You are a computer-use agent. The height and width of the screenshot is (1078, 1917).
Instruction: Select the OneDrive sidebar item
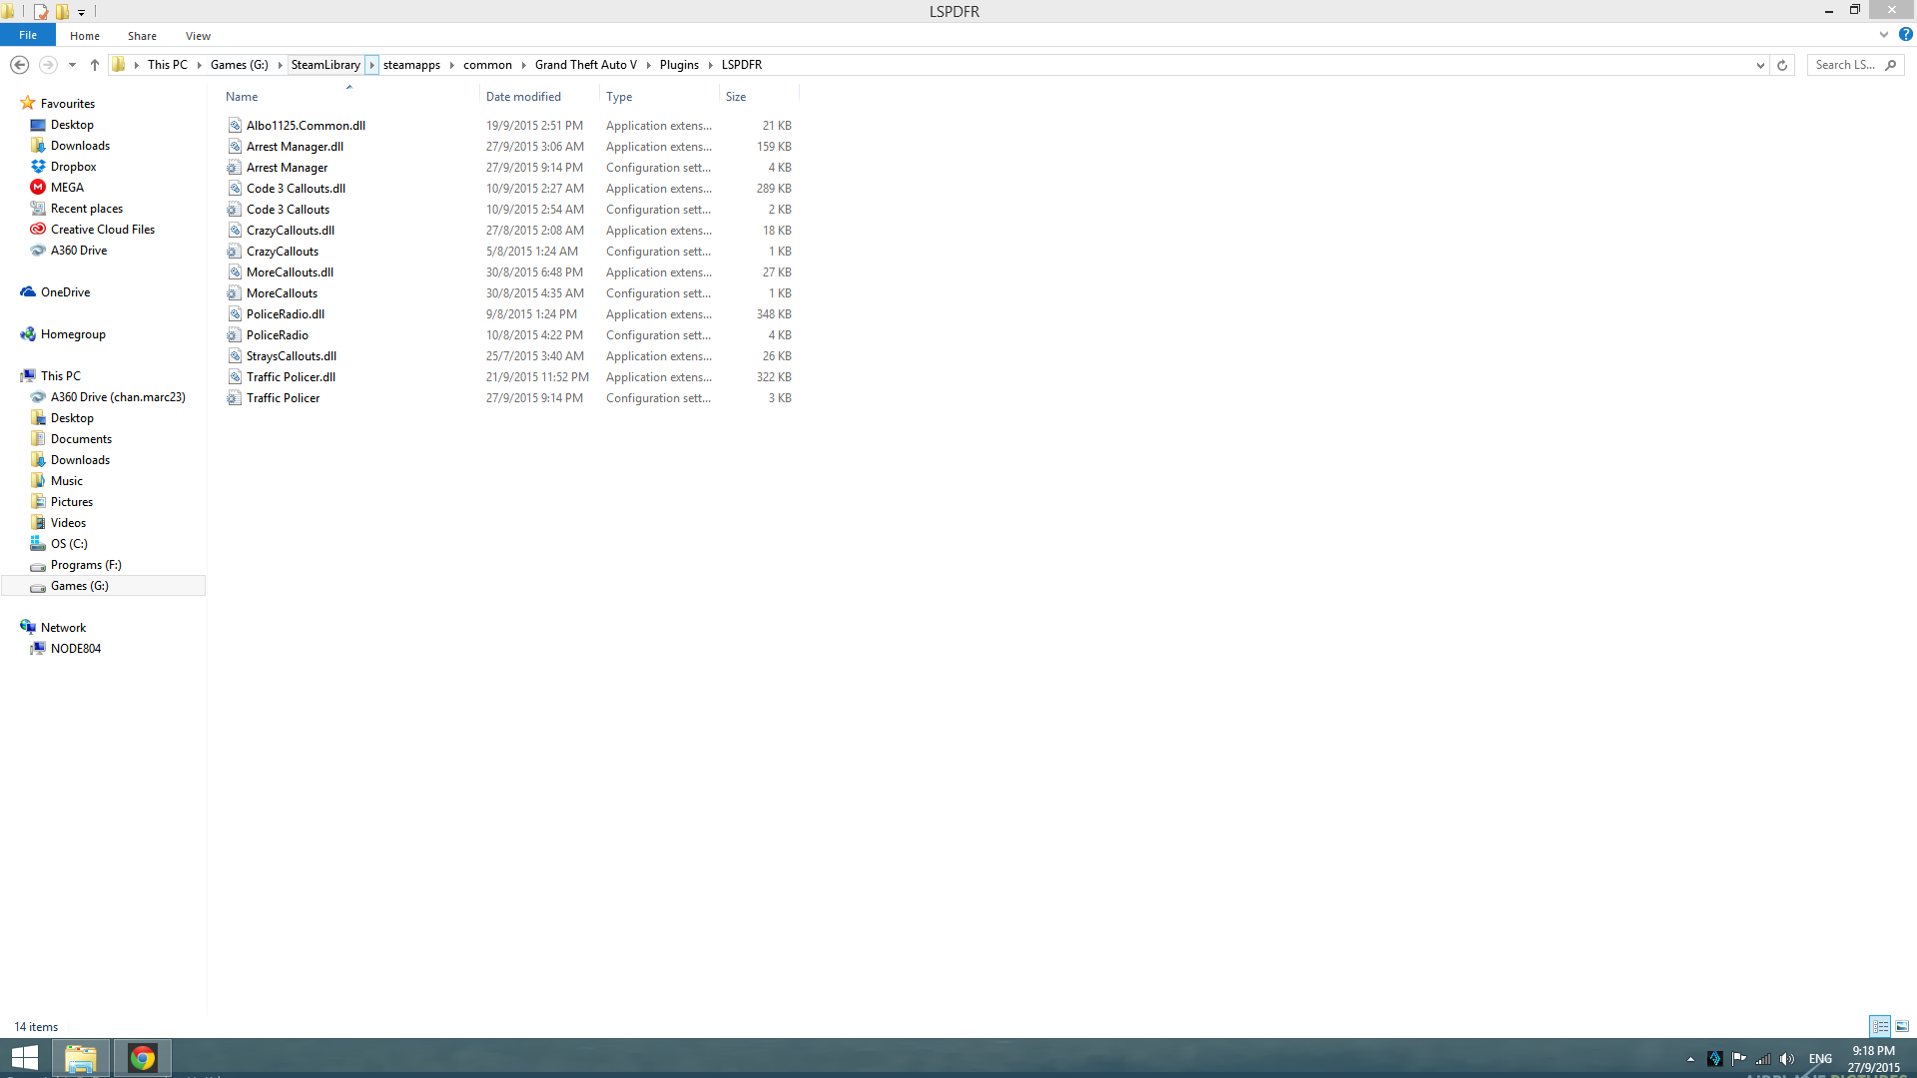[x=65, y=292]
